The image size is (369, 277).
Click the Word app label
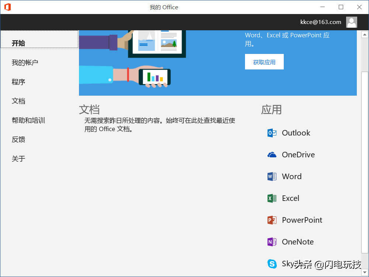click(x=292, y=177)
